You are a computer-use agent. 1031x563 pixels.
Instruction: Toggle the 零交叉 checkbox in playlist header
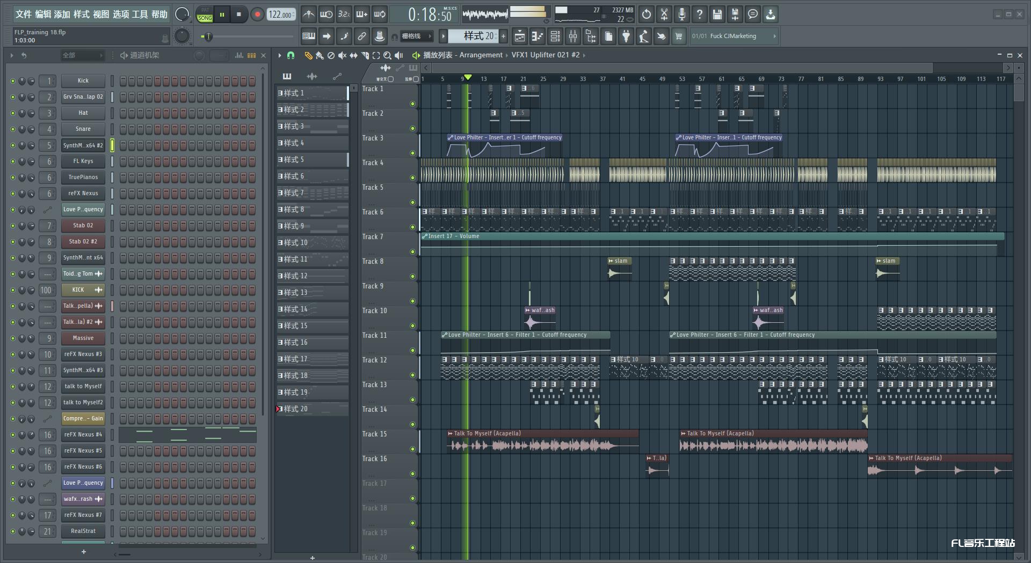point(390,79)
